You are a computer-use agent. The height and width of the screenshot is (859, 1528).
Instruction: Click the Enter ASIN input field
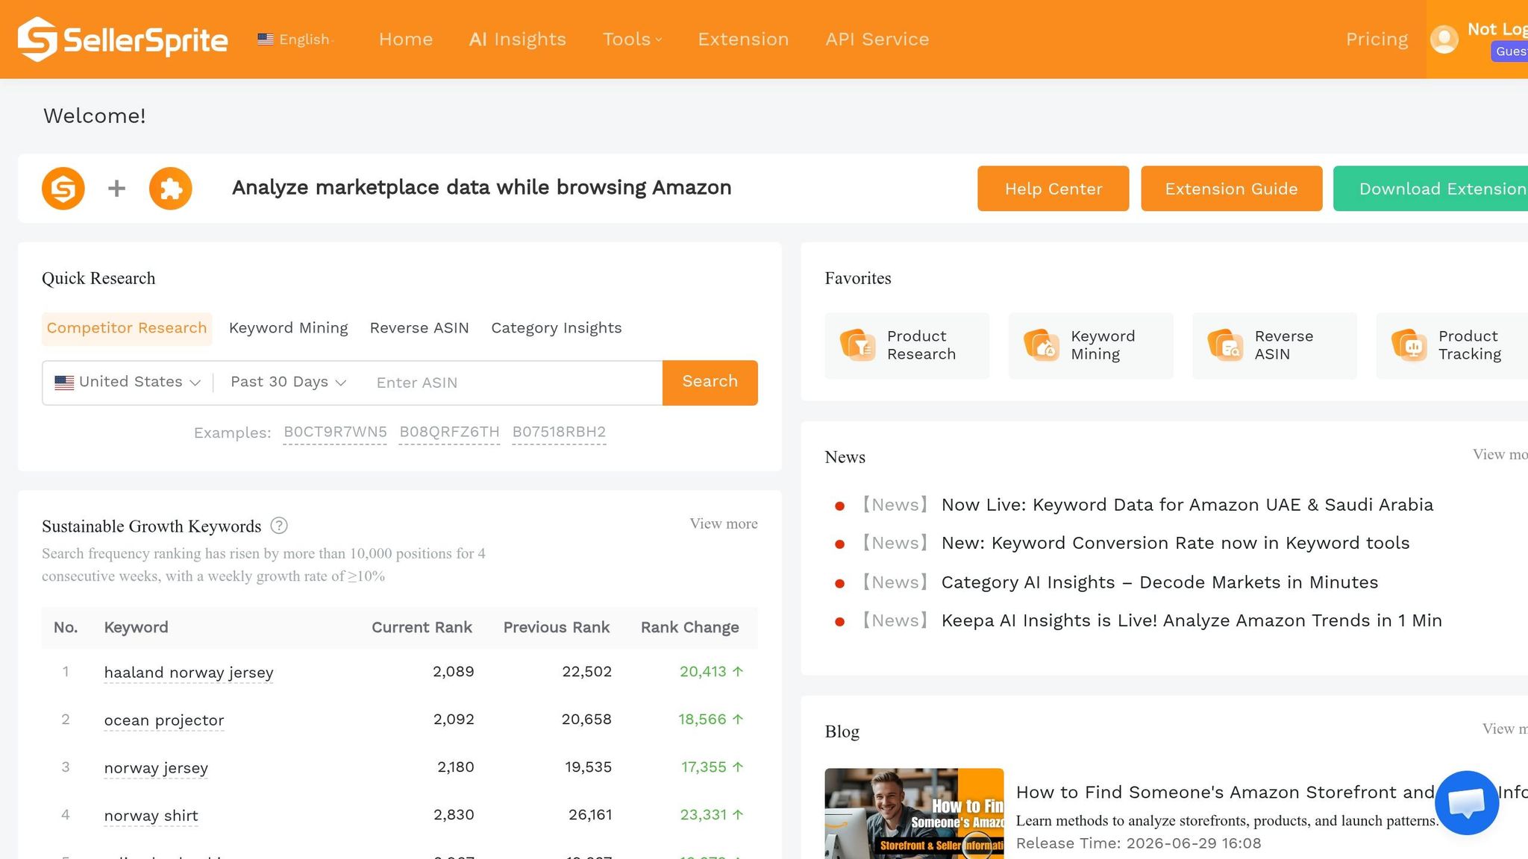pos(513,383)
